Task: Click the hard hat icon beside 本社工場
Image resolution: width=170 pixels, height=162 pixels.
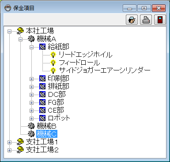Action: tap(20, 31)
